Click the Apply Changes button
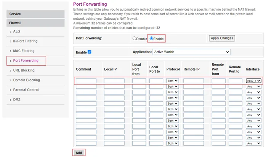Viewport: 266px width, 157px height. point(222,38)
